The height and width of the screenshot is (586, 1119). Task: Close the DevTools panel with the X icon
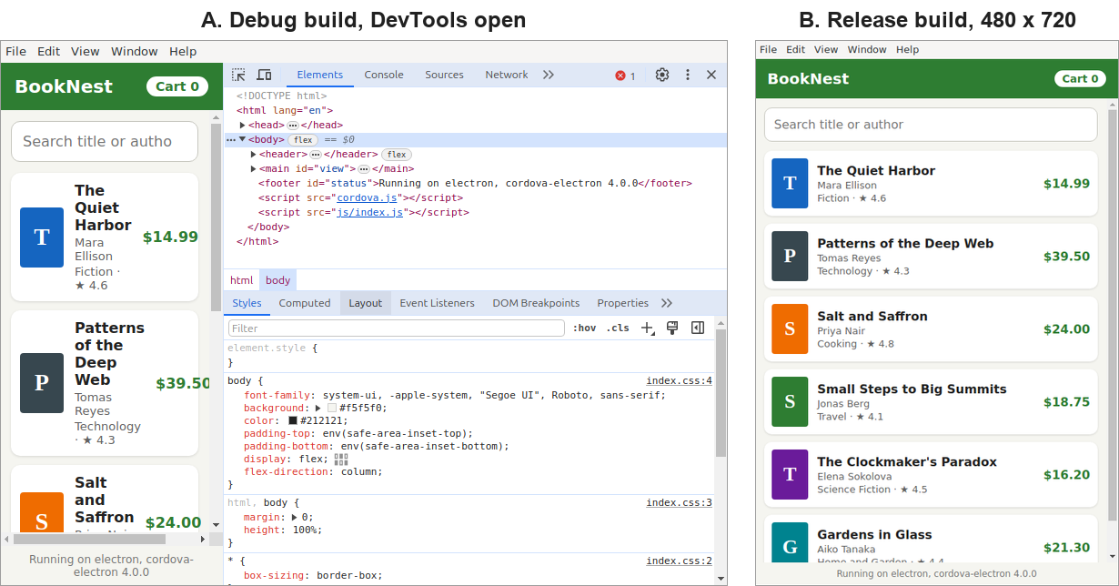pyautogui.click(x=711, y=75)
